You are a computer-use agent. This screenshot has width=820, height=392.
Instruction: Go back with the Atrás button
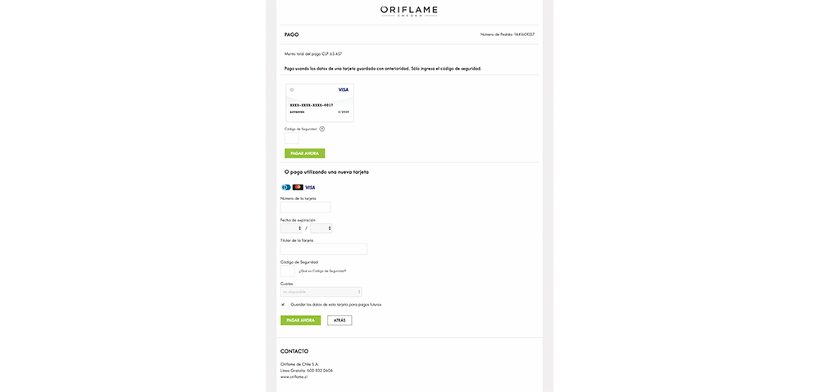(x=339, y=320)
